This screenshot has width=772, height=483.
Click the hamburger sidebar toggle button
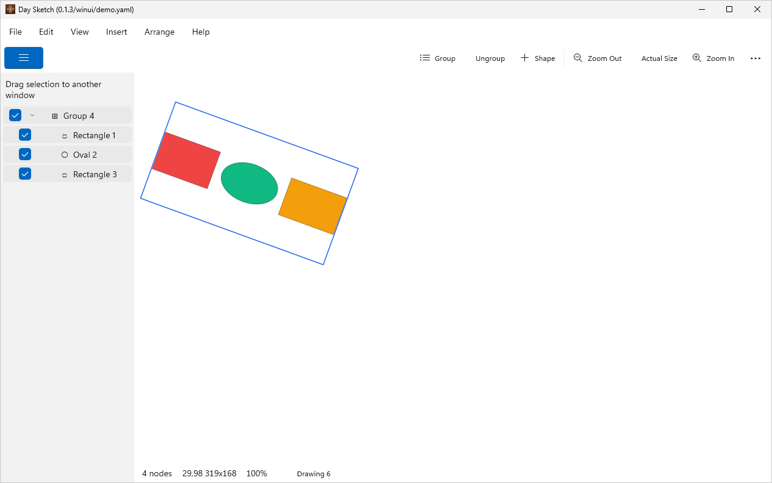click(24, 58)
